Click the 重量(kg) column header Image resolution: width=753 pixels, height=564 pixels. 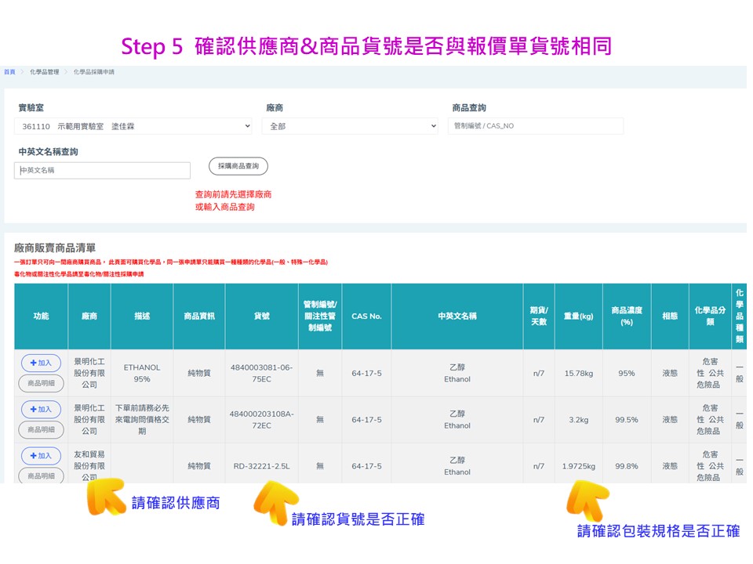[x=579, y=316]
